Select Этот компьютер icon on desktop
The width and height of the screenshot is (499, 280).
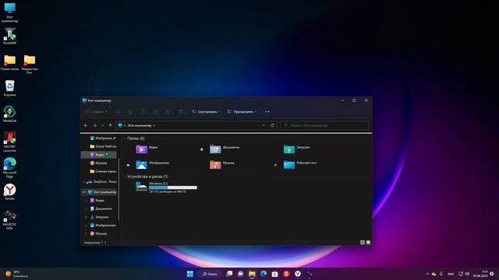pos(9,12)
